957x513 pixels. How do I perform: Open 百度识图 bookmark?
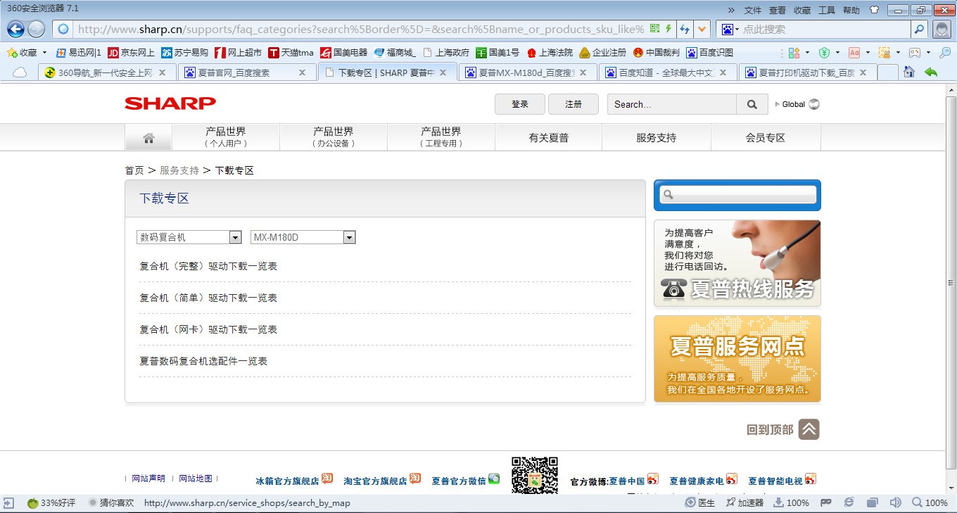(x=710, y=52)
